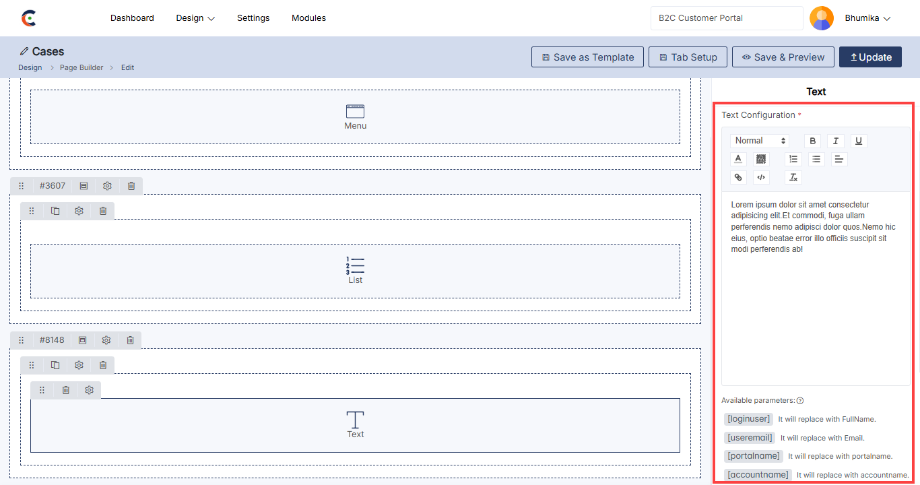Insert a bulleted list in editor
920x485 pixels.
816,160
